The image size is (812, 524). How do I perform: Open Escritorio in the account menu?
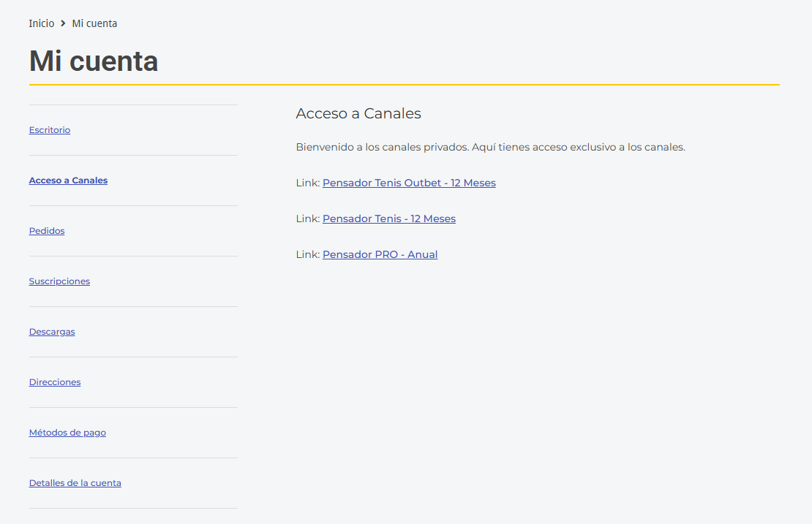(x=50, y=130)
